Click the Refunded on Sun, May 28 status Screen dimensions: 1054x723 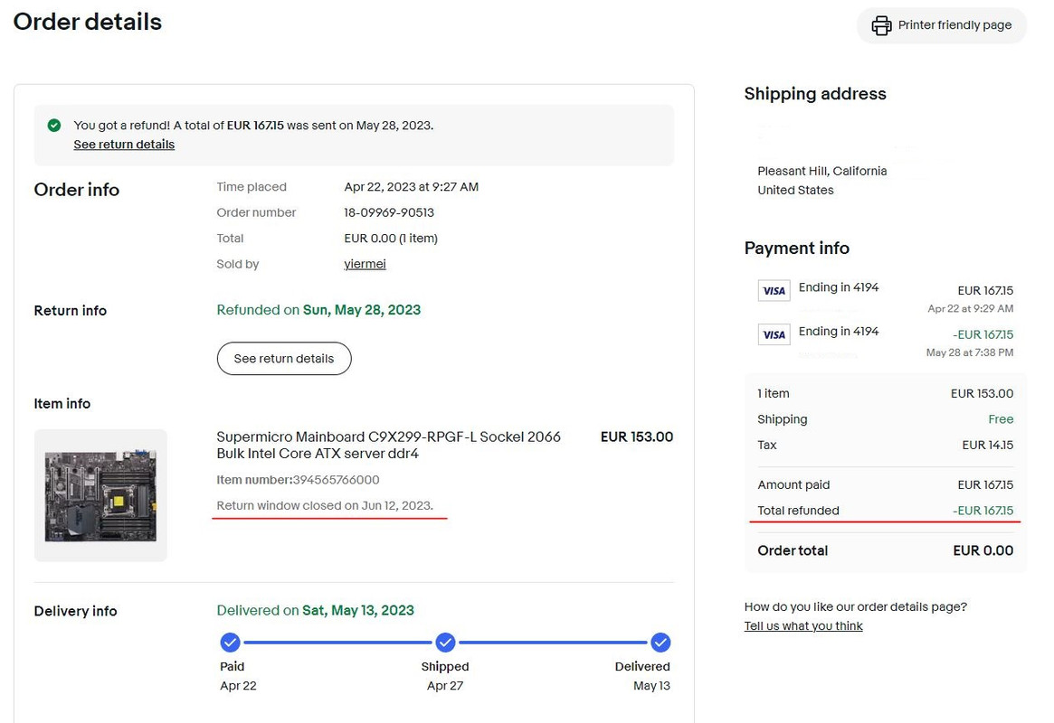click(318, 310)
